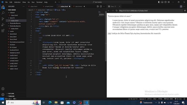Open notifications bell in status bar

tap(184, 99)
